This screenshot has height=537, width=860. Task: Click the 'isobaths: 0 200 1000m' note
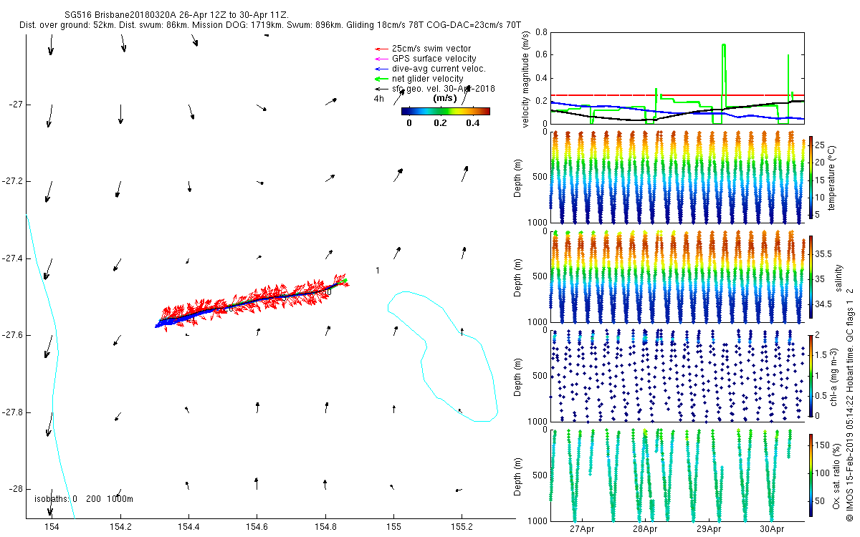point(85,498)
